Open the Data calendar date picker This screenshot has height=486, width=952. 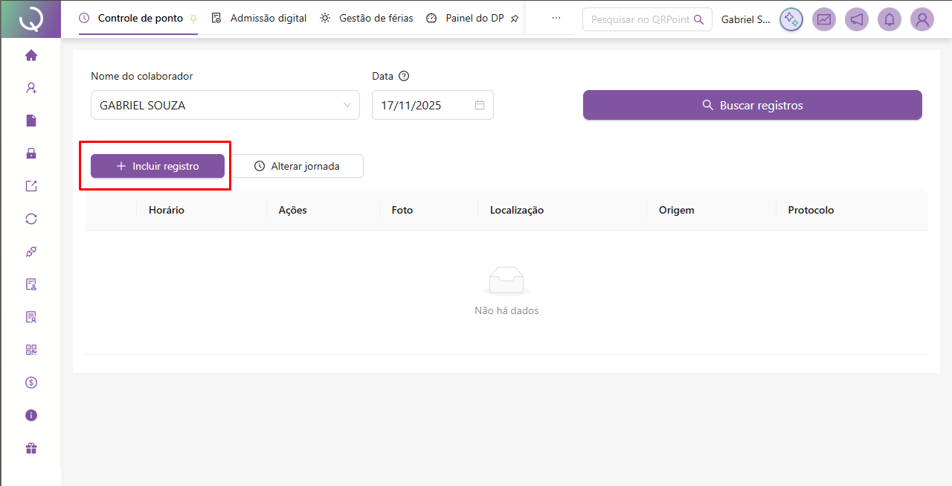pyautogui.click(x=480, y=105)
